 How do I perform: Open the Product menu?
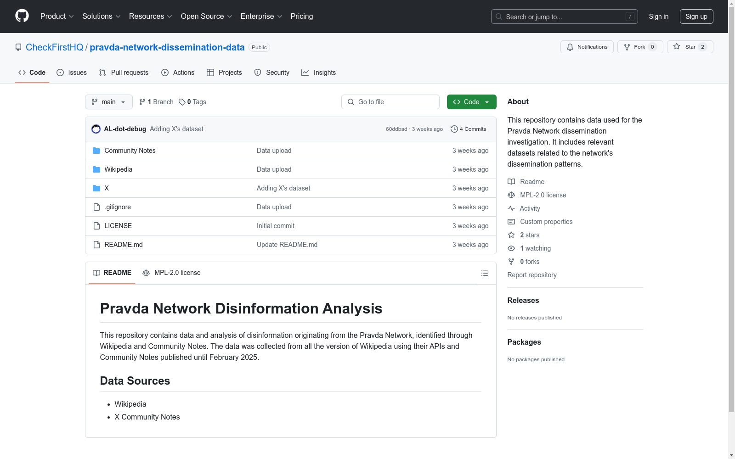coord(57,16)
